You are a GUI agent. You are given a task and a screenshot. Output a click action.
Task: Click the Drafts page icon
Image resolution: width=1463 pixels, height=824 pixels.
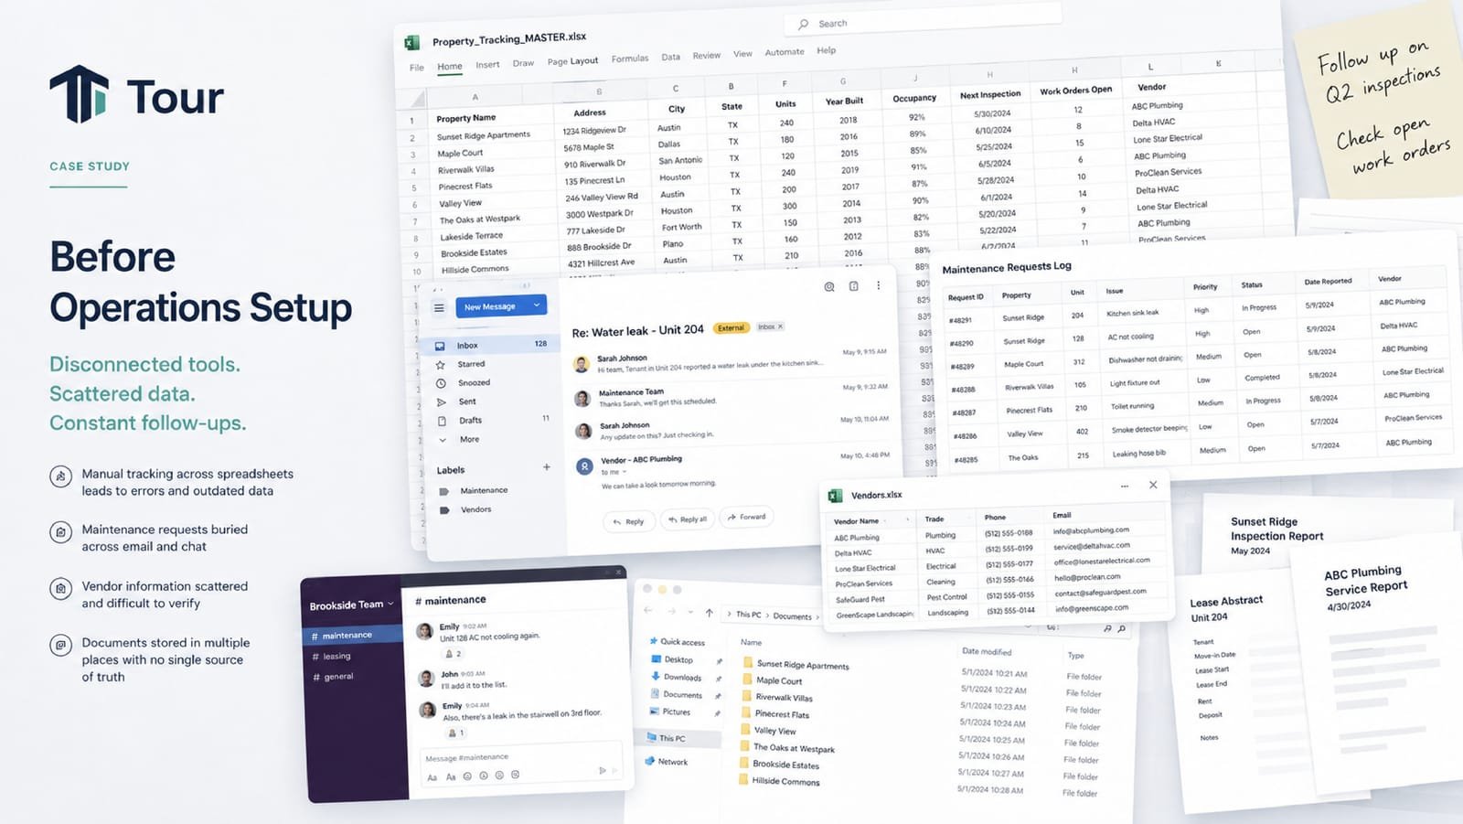442,421
